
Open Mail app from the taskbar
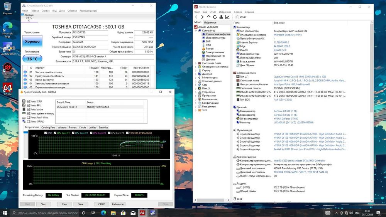[133, 213]
